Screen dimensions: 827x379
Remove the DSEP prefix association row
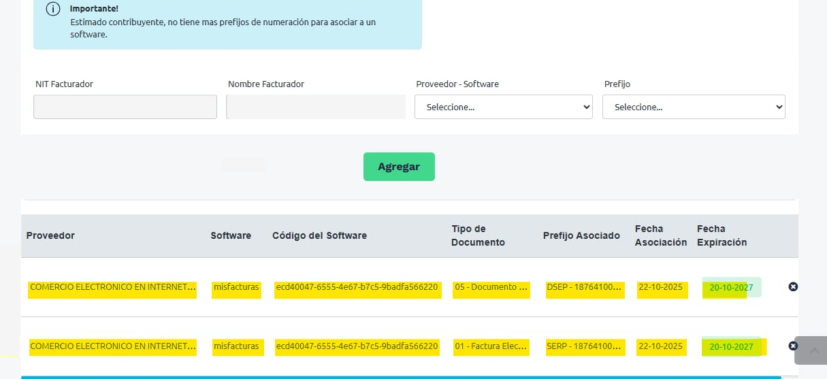(x=792, y=287)
